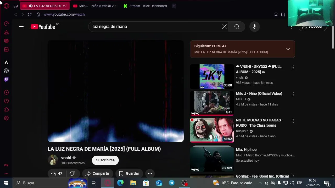Screen dimensions: 335x188
Task: Open History clock icon in sidebar
Action: coord(7,101)
